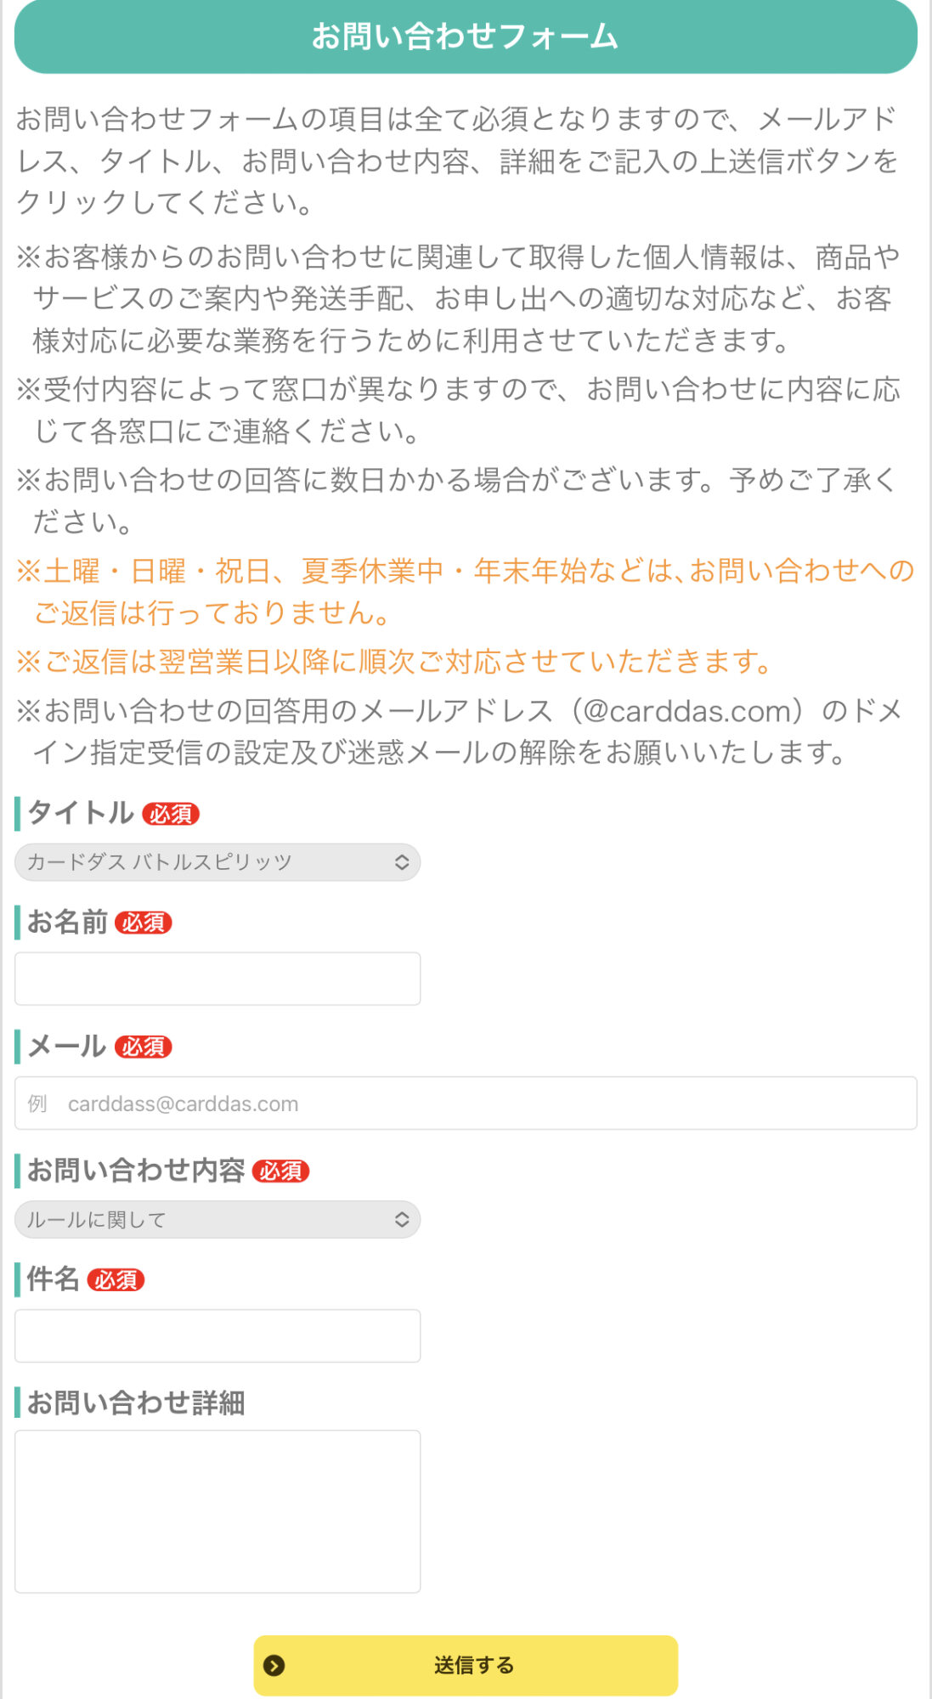Click the 必須 badge next to お問い合わせ内容
The width and height of the screenshot is (932, 1699).
coord(281,1171)
